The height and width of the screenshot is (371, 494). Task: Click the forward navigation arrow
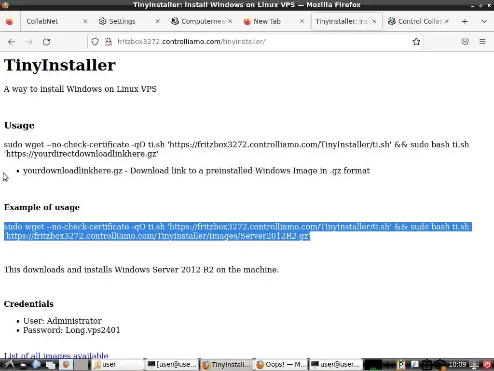pos(29,42)
